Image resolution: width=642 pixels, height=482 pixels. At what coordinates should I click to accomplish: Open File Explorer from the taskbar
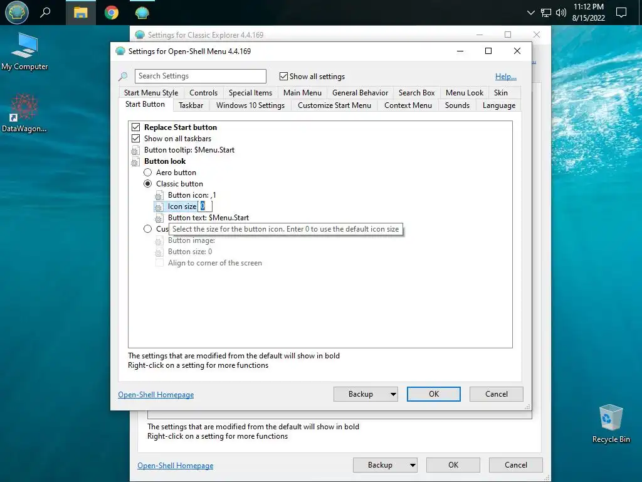[81, 13]
